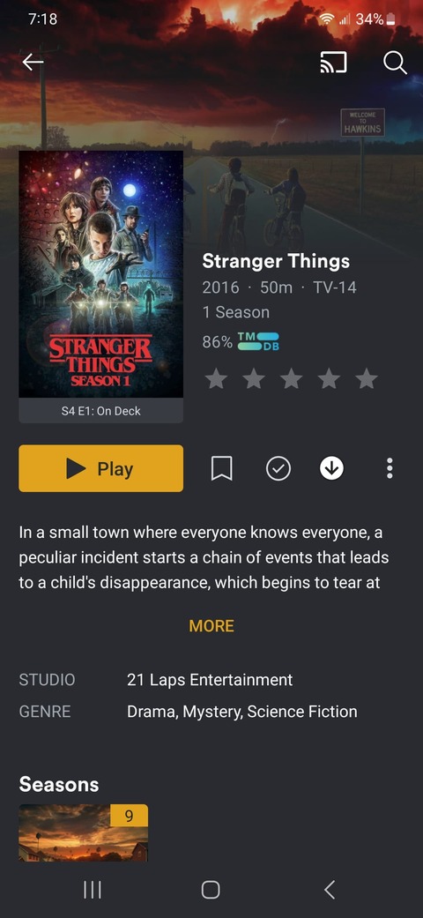Go to Android home screen button
Viewport: 423px width, 918px height.
pos(211,890)
